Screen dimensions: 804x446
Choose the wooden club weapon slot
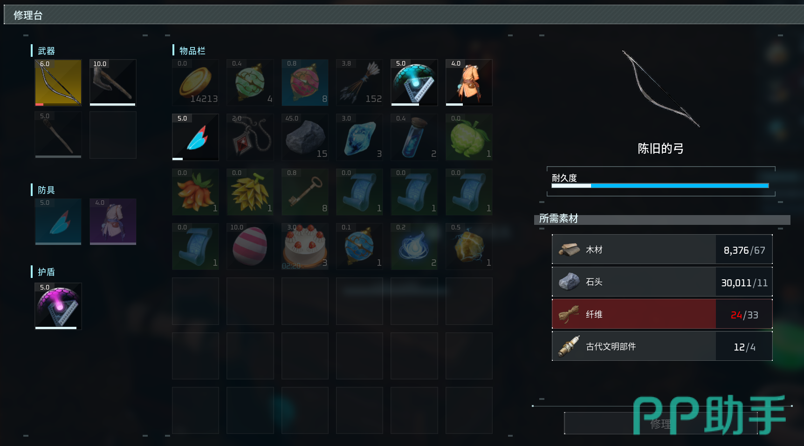(x=58, y=135)
